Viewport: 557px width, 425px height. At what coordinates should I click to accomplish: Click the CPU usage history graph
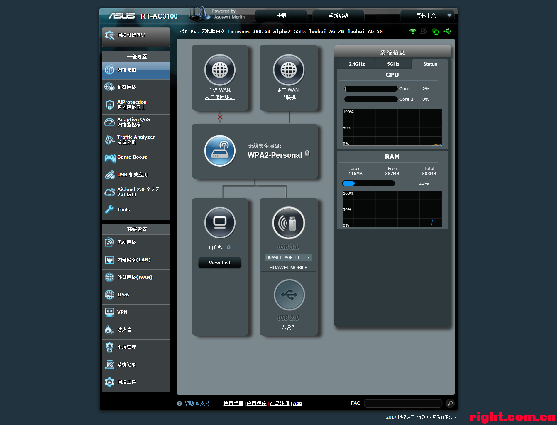click(392, 127)
